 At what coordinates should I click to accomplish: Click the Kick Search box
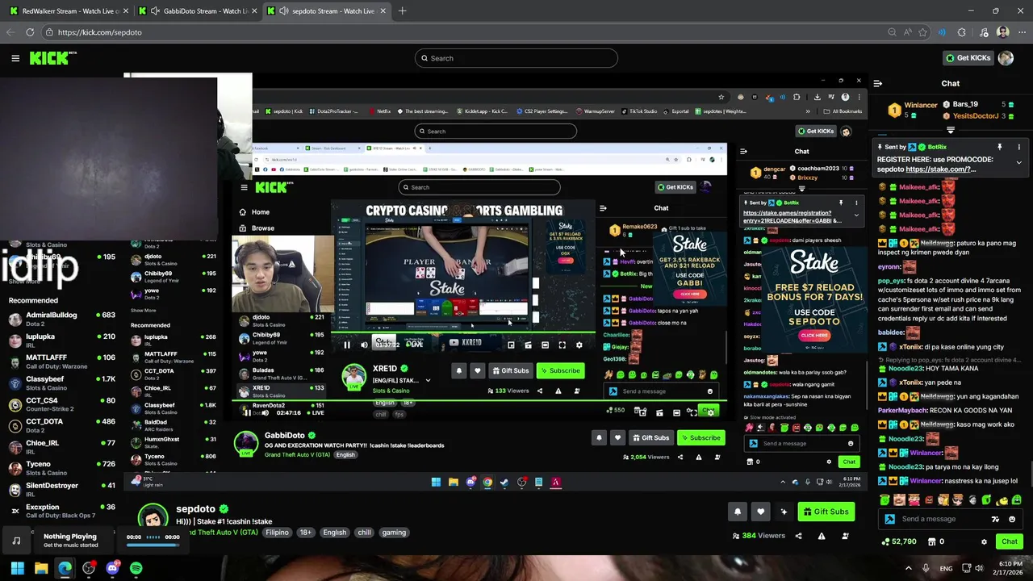[x=516, y=58]
